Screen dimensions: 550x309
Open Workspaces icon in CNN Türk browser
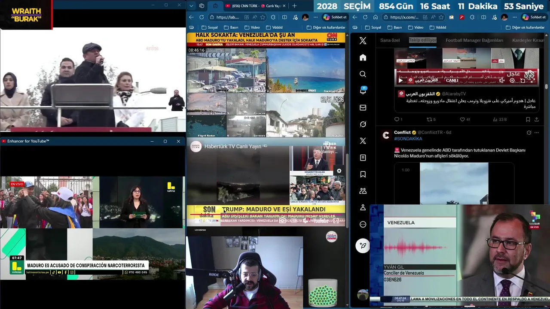[x=202, y=6]
